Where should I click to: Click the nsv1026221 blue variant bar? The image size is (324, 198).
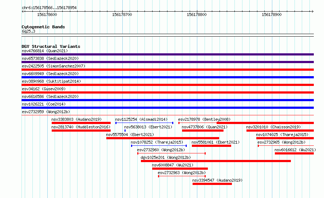tap(167, 108)
